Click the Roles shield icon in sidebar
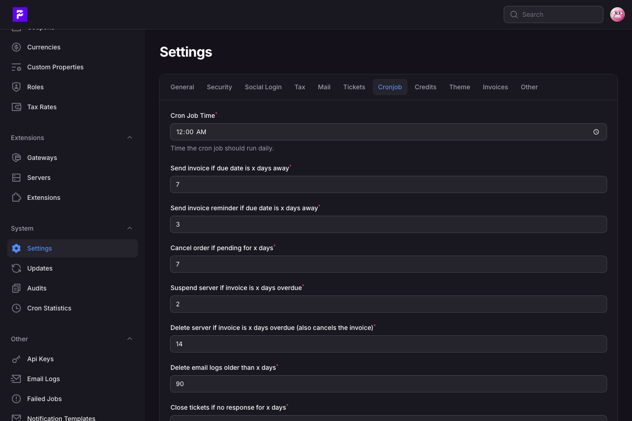632x421 pixels. [x=16, y=87]
